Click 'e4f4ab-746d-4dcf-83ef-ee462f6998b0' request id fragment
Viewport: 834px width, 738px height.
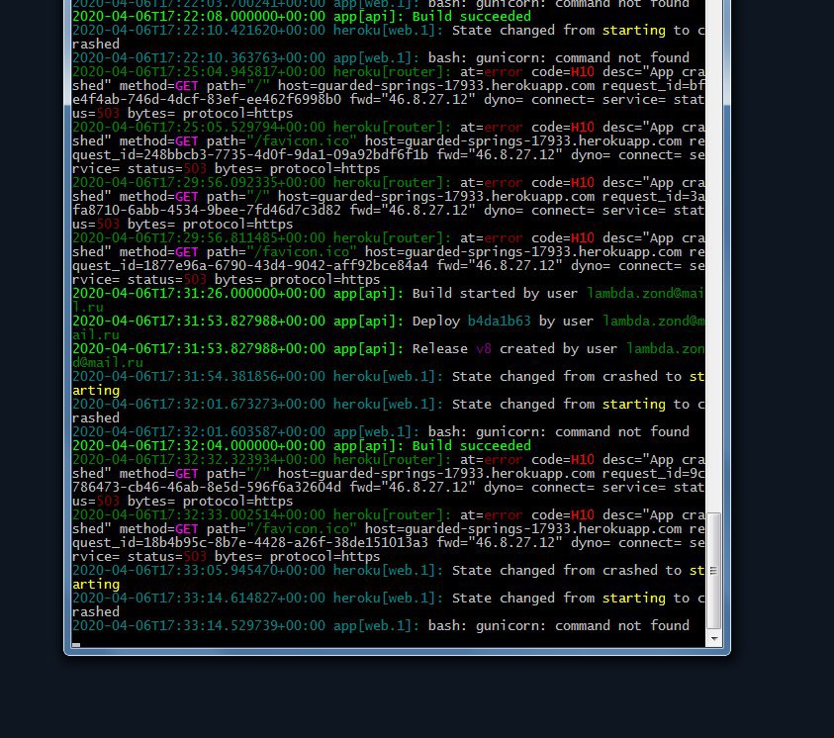(207, 100)
